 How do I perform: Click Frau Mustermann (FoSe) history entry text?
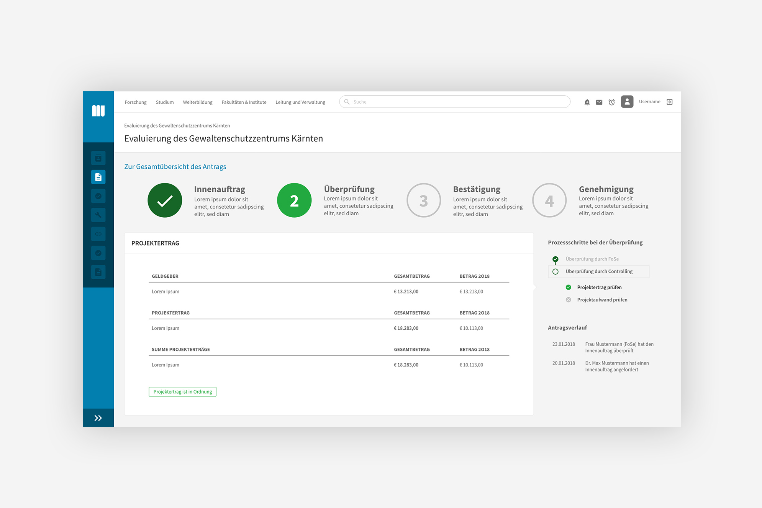click(619, 347)
